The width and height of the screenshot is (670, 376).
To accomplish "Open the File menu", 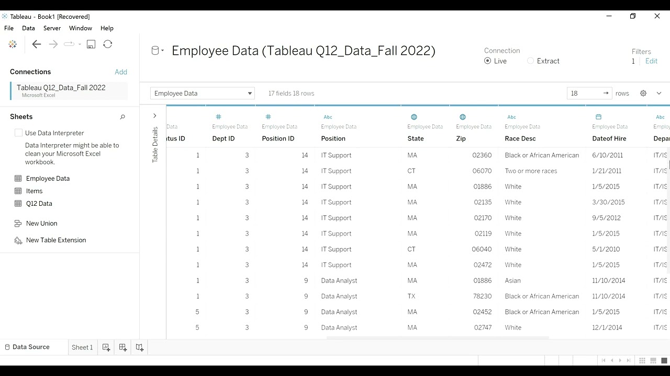I will point(9,28).
